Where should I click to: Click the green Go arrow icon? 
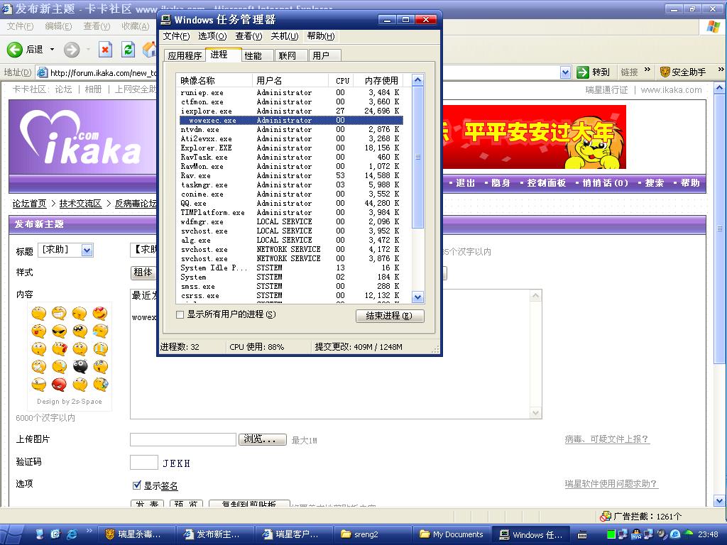(x=582, y=72)
